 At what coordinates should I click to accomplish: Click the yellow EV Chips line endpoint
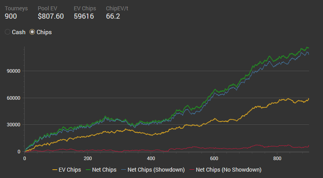pyautogui.click(x=309, y=99)
